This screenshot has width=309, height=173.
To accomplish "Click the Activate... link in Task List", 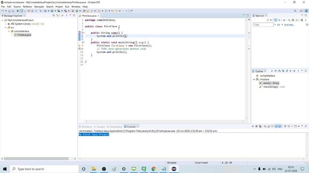I will coord(289,25).
